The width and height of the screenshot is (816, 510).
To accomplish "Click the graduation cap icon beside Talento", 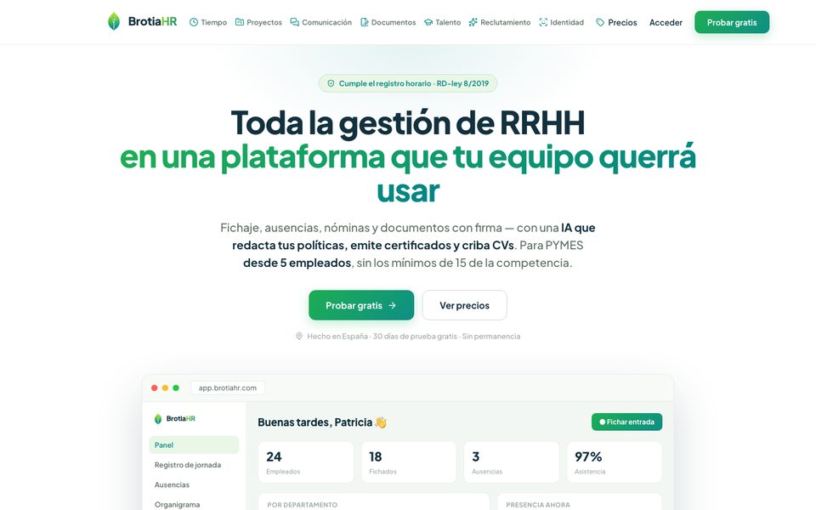I will click(428, 22).
